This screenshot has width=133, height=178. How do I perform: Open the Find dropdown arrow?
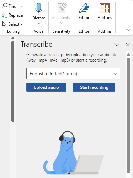pyautogui.click(x=22, y=6)
